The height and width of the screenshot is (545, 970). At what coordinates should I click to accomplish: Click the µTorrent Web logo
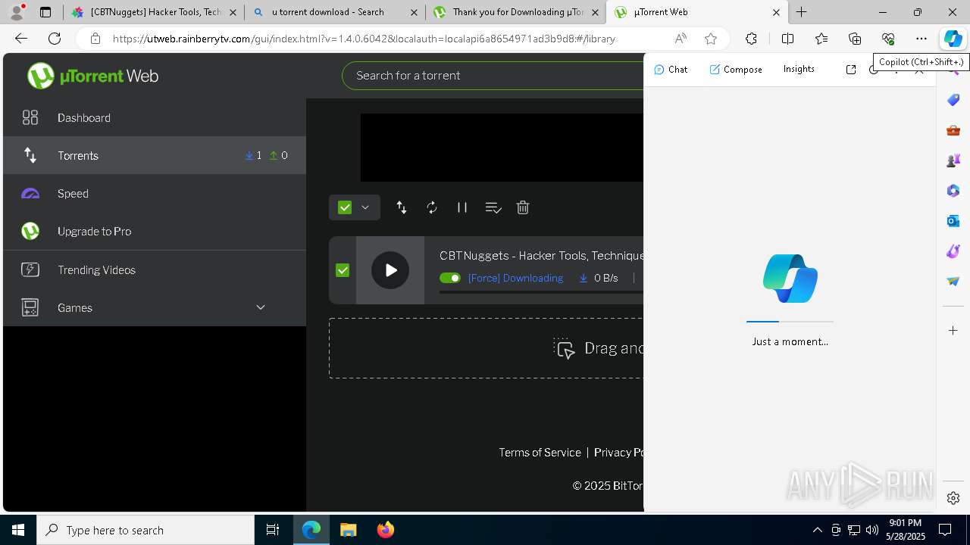92,76
